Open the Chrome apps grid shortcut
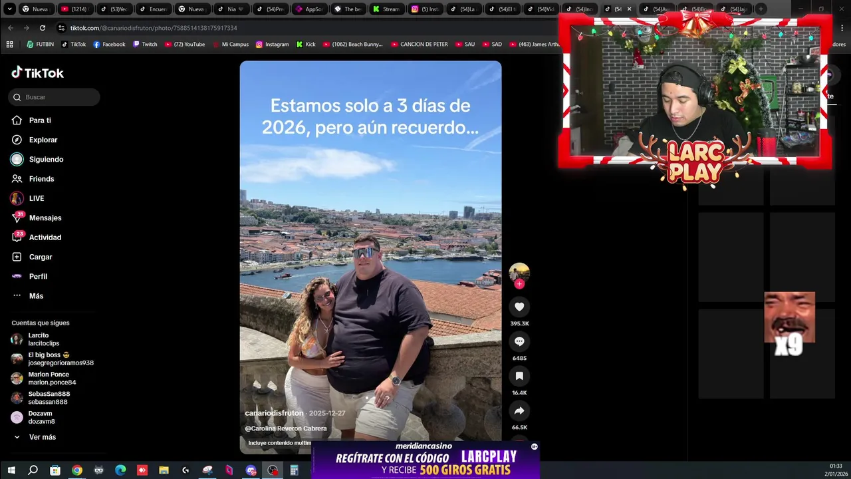The height and width of the screenshot is (479, 851). [9, 45]
